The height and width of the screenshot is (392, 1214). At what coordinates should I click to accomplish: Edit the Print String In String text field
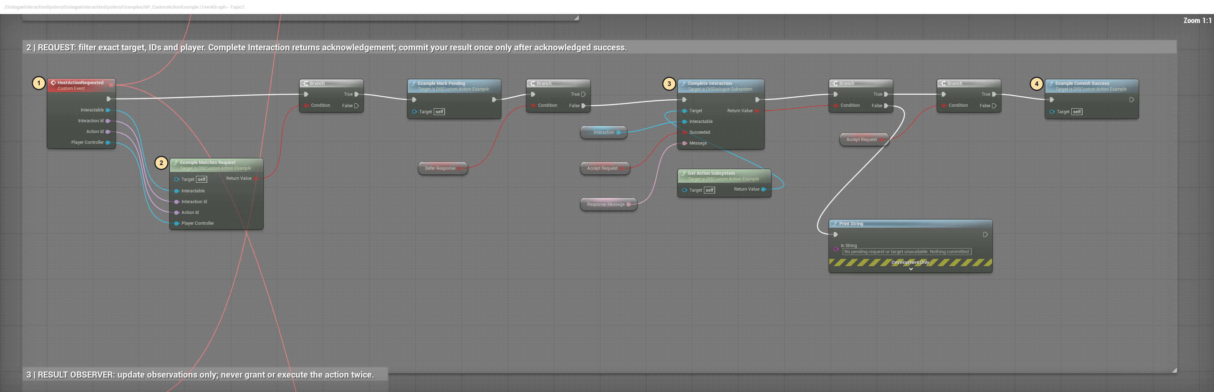[907, 252]
